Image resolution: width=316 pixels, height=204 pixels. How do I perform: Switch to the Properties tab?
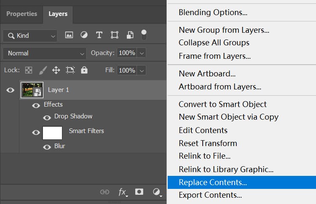pos(22,14)
